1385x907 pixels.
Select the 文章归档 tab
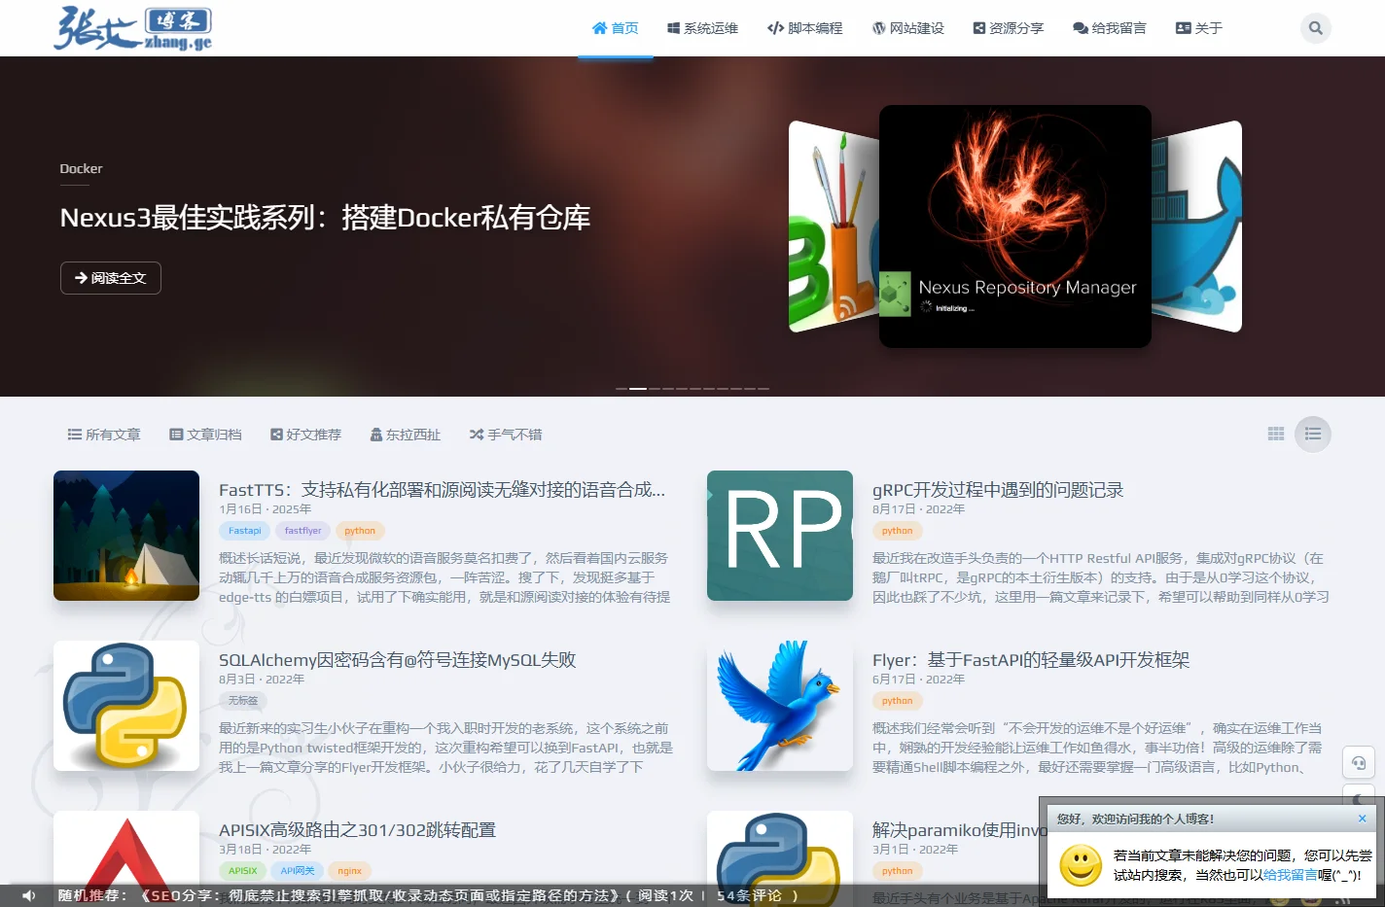coord(205,435)
